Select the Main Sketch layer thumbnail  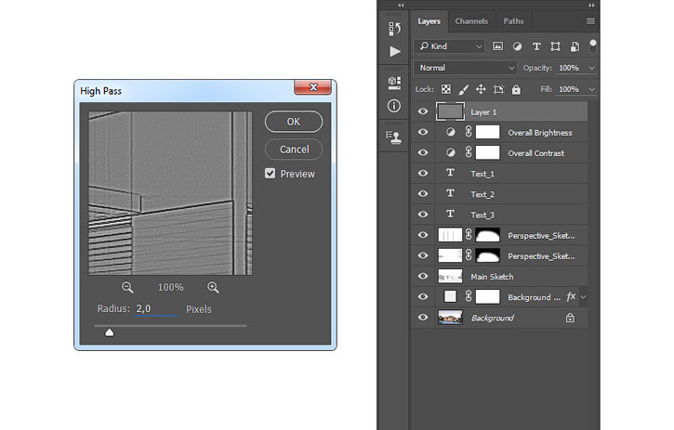450,276
